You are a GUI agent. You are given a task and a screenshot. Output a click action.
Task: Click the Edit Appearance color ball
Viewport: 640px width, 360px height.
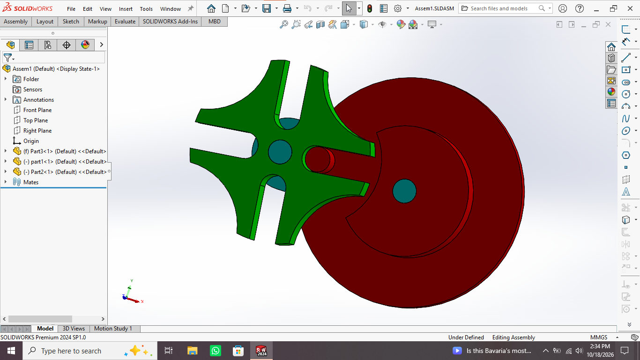point(401,24)
